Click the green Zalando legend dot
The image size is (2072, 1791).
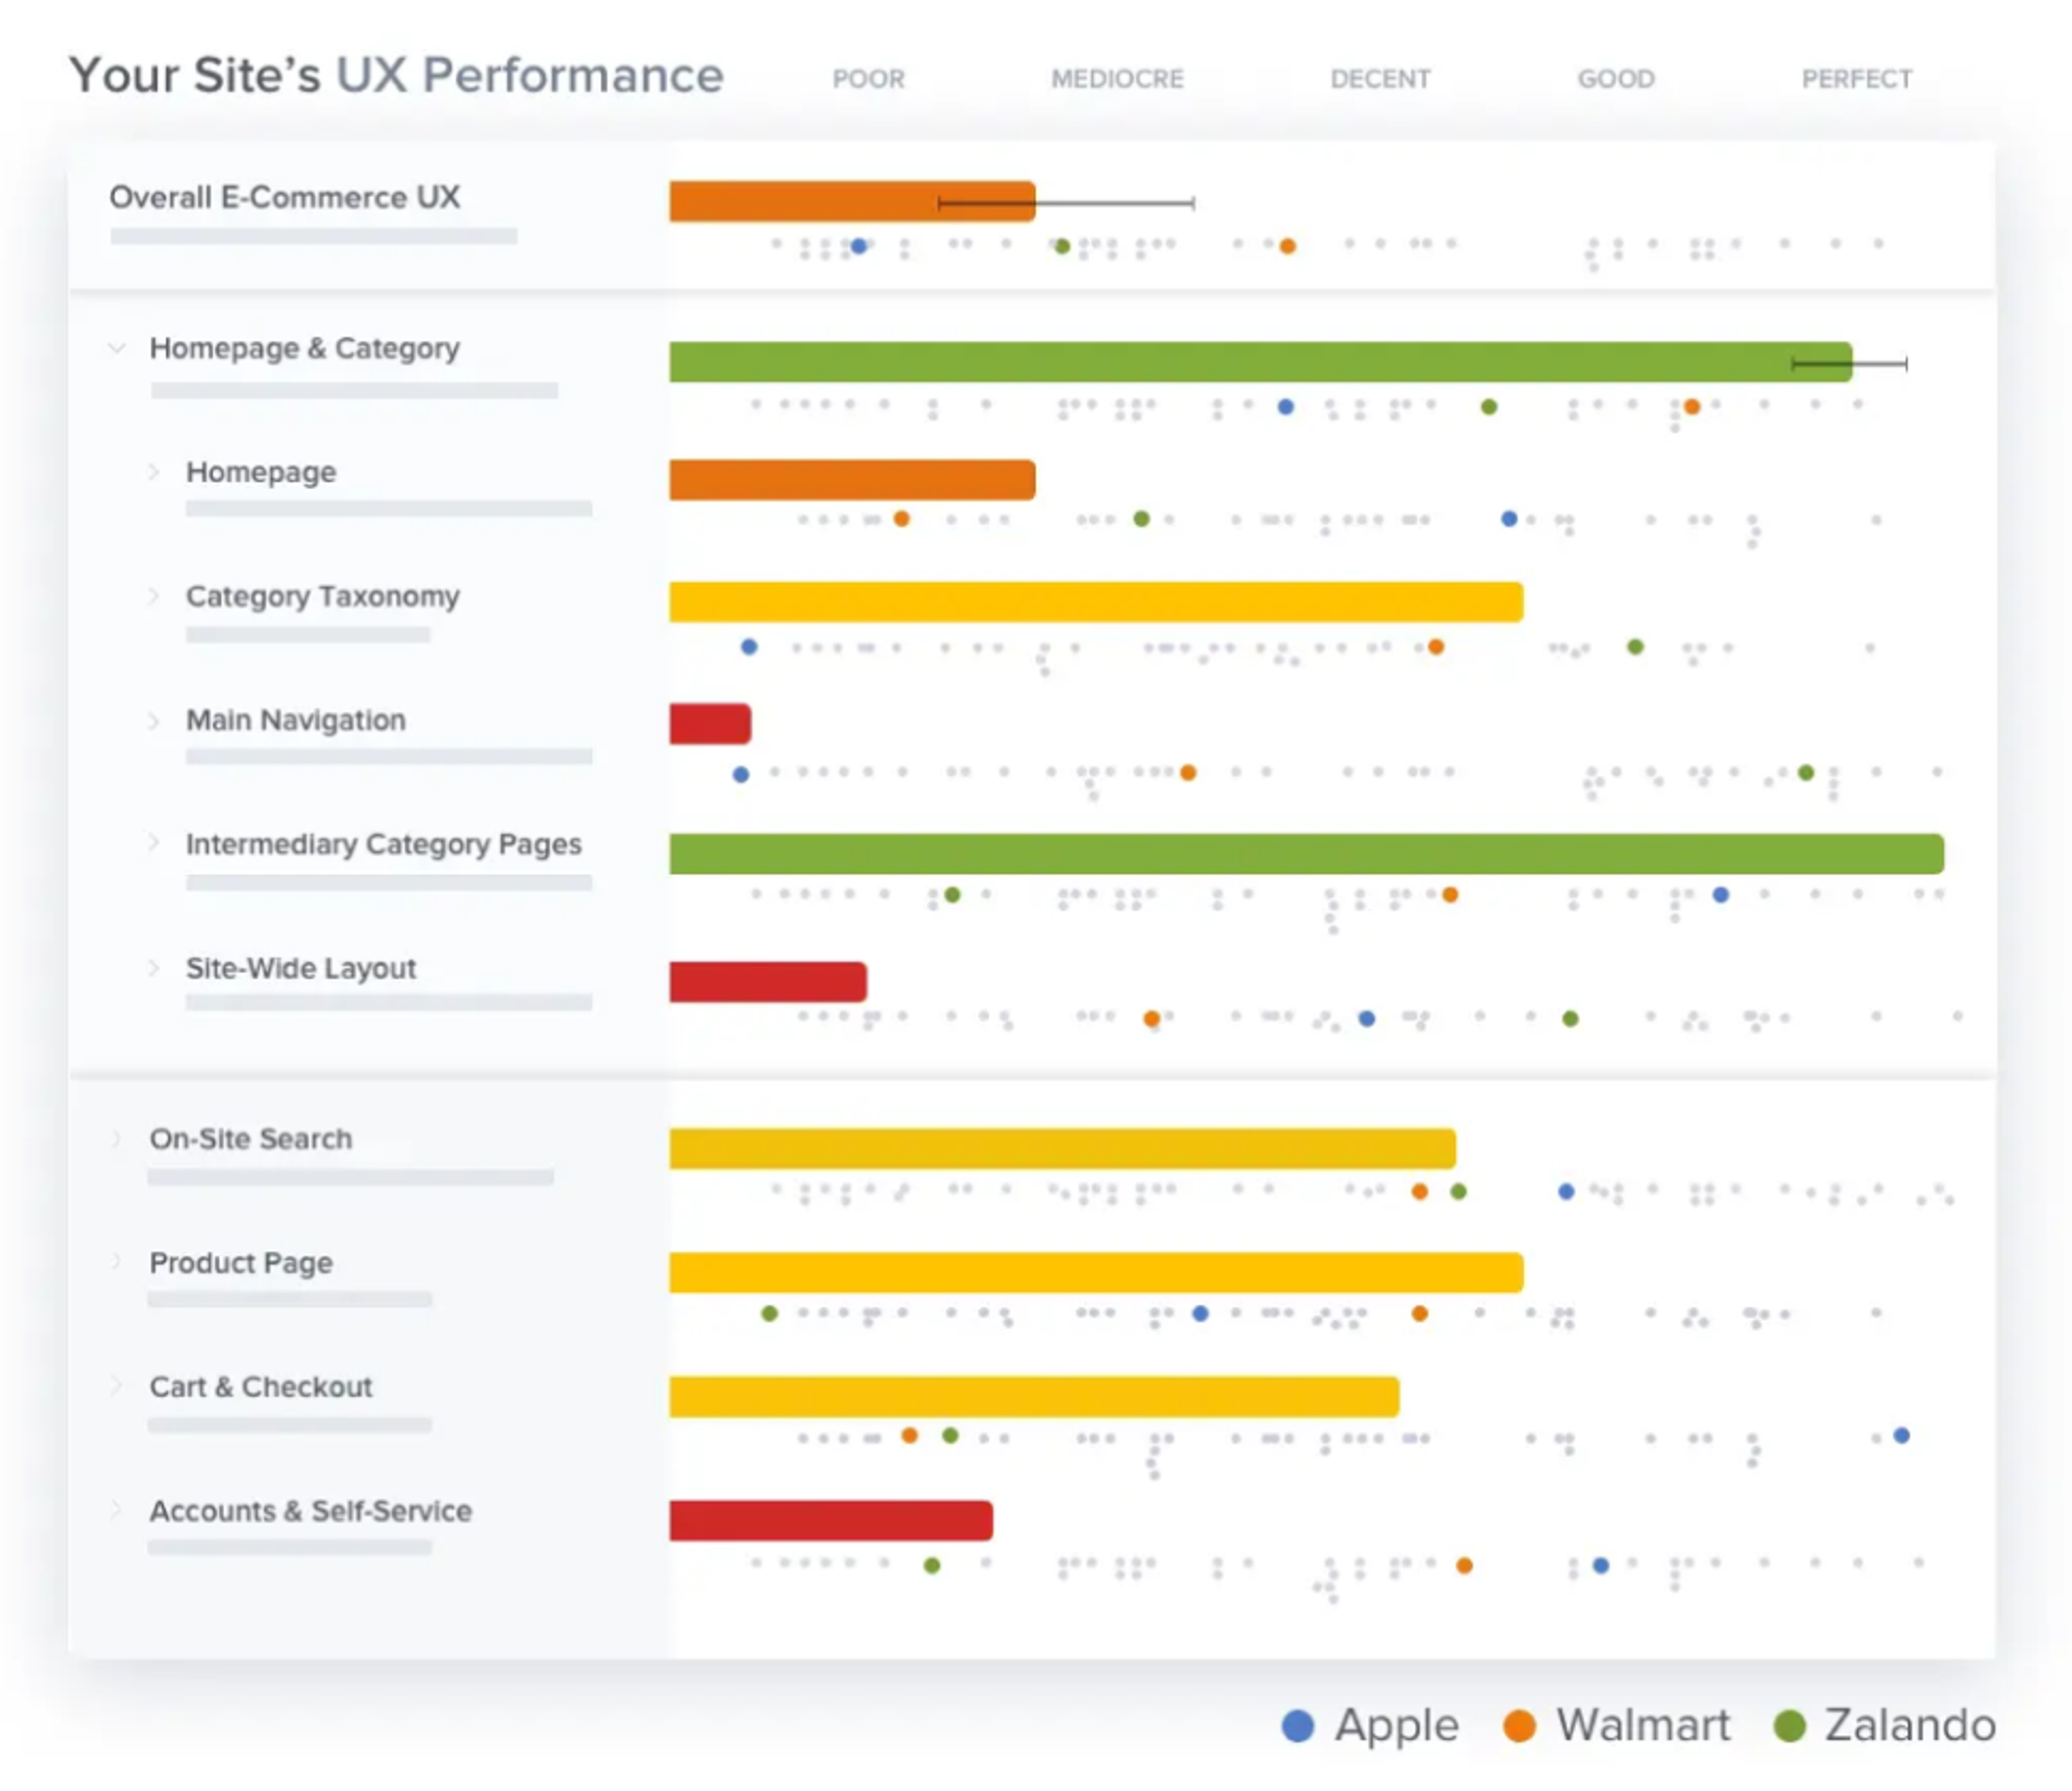[x=1789, y=1725]
